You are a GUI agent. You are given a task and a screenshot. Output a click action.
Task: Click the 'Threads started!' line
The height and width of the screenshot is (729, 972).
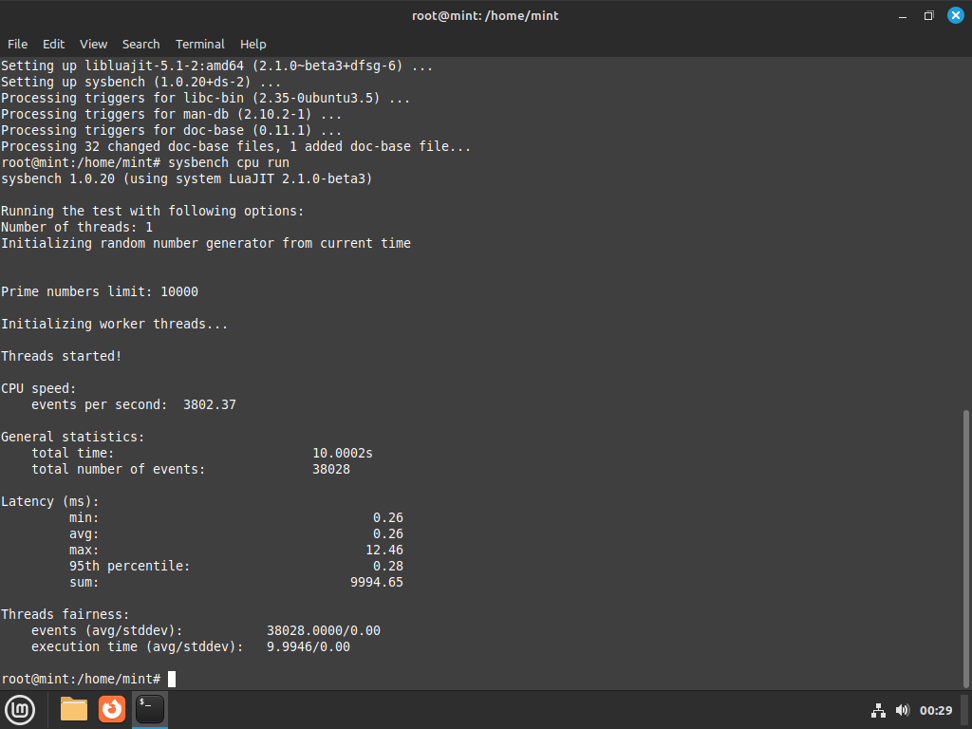pyautogui.click(x=62, y=356)
